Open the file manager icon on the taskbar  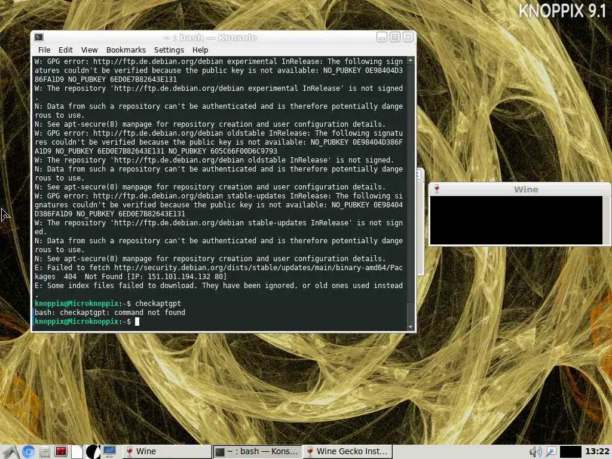[x=44, y=452]
